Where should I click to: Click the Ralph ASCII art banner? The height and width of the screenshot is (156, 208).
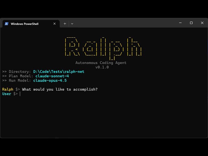point(103,48)
